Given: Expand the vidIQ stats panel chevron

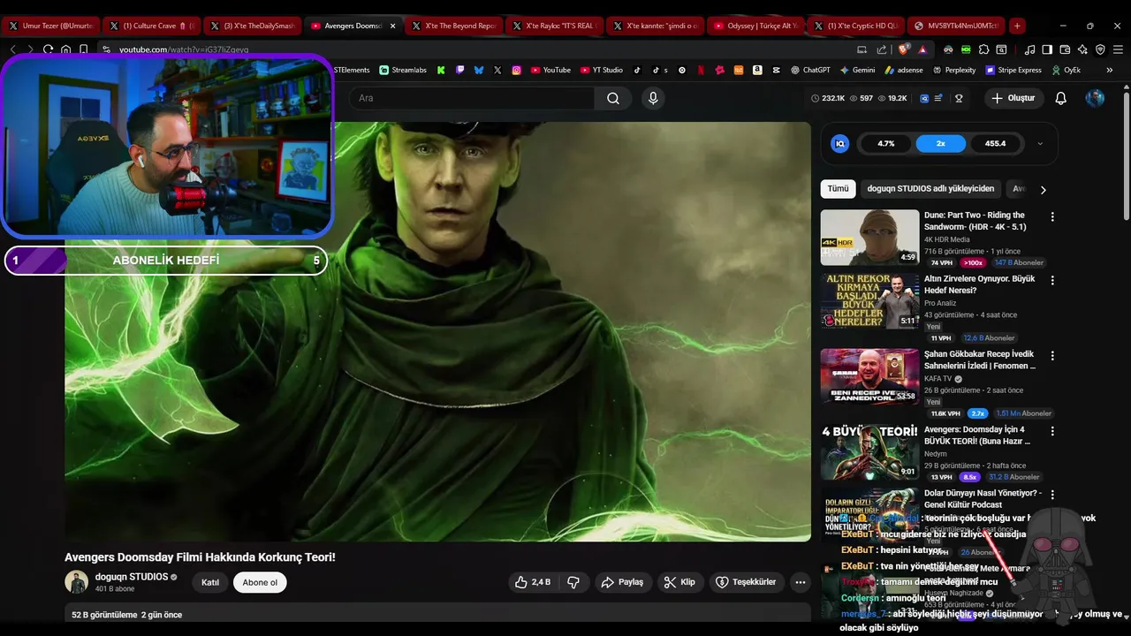Looking at the screenshot, I should (1040, 143).
